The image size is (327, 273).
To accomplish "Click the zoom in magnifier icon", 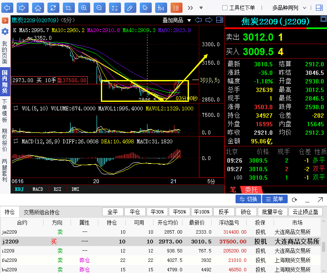I will click(x=84, y=8).
